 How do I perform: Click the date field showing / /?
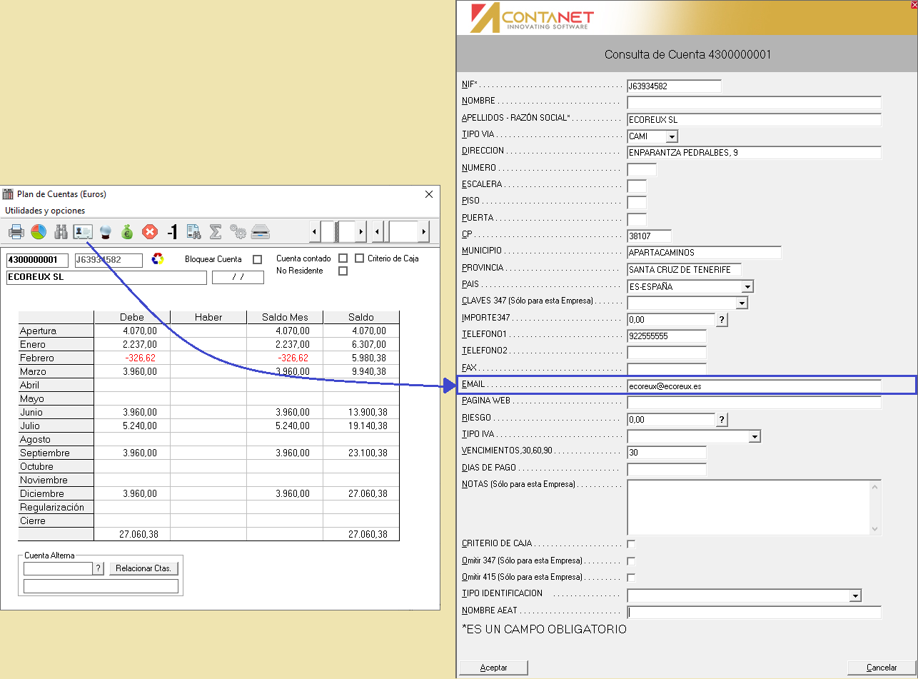click(x=238, y=277)
